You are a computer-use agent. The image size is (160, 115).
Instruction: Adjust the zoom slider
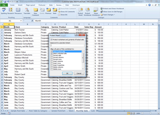[150, 113]
